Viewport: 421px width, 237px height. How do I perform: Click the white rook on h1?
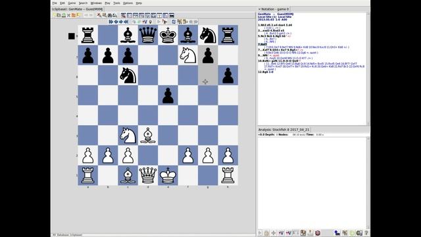(228, 175)
